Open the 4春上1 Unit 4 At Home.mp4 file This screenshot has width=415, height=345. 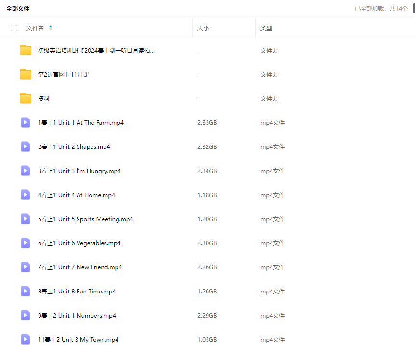[x=77, y=195]
